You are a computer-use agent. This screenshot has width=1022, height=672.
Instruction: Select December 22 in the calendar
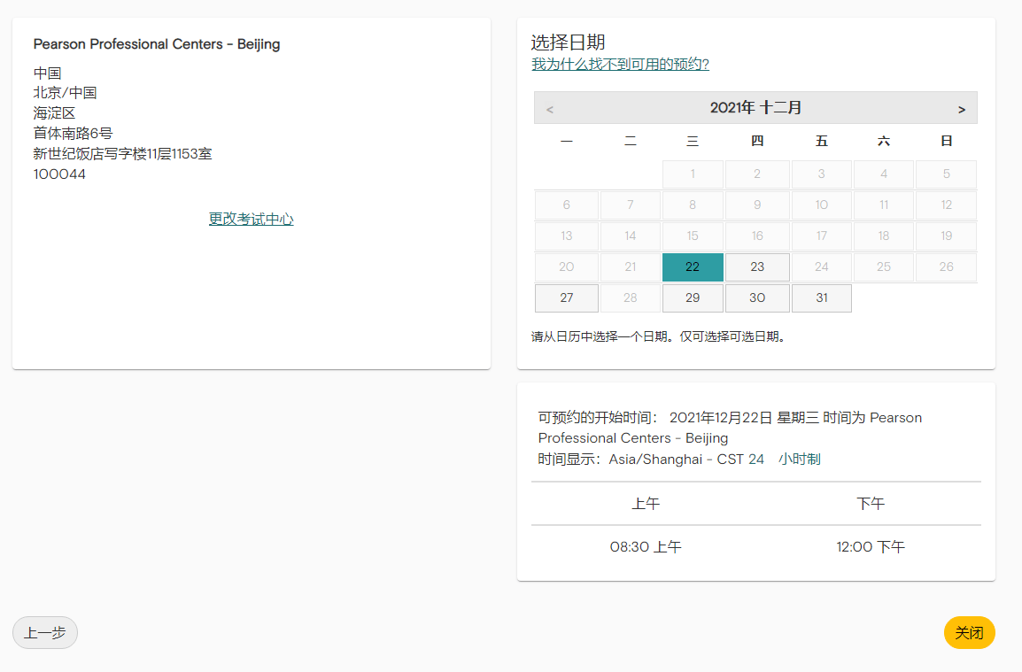(693, 267)
